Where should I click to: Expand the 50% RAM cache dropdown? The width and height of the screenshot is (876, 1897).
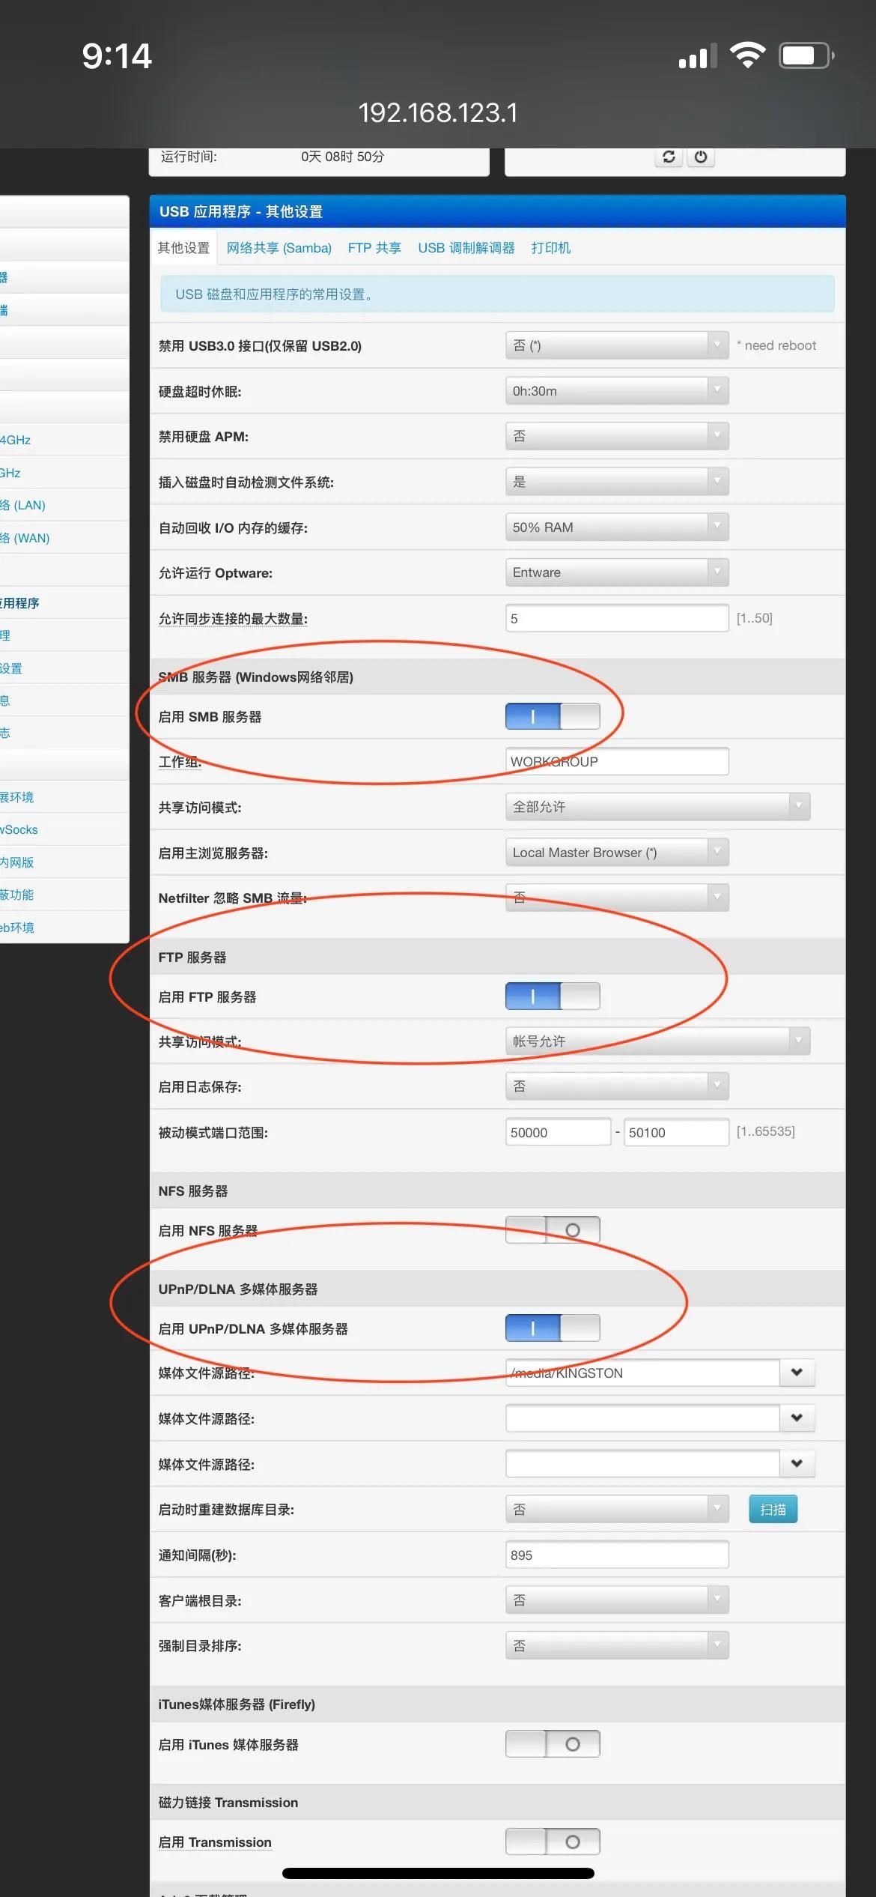coord(616,527)
